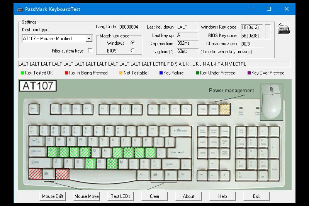Click the Last key up field
Screen dimensions: 309x206
tap(187, 35)
